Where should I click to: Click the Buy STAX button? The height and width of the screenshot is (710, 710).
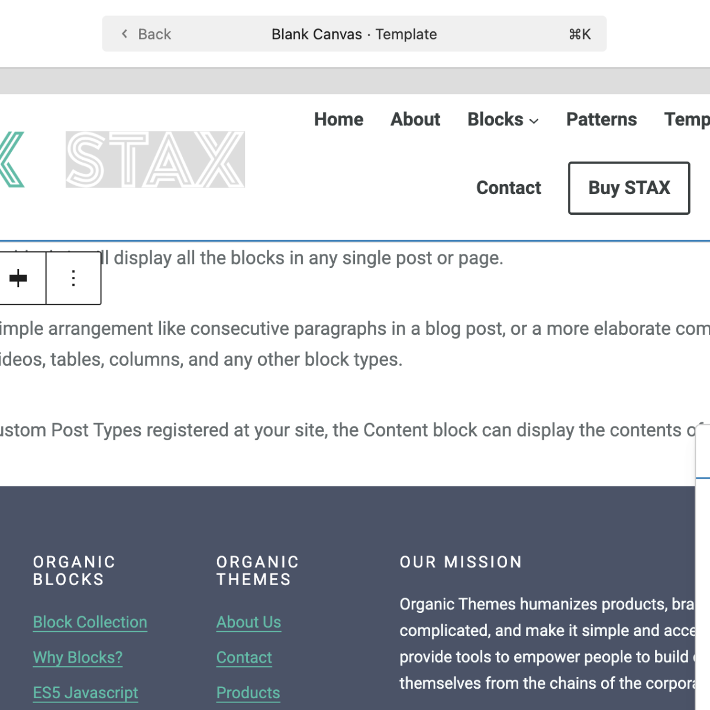(629, 188)
